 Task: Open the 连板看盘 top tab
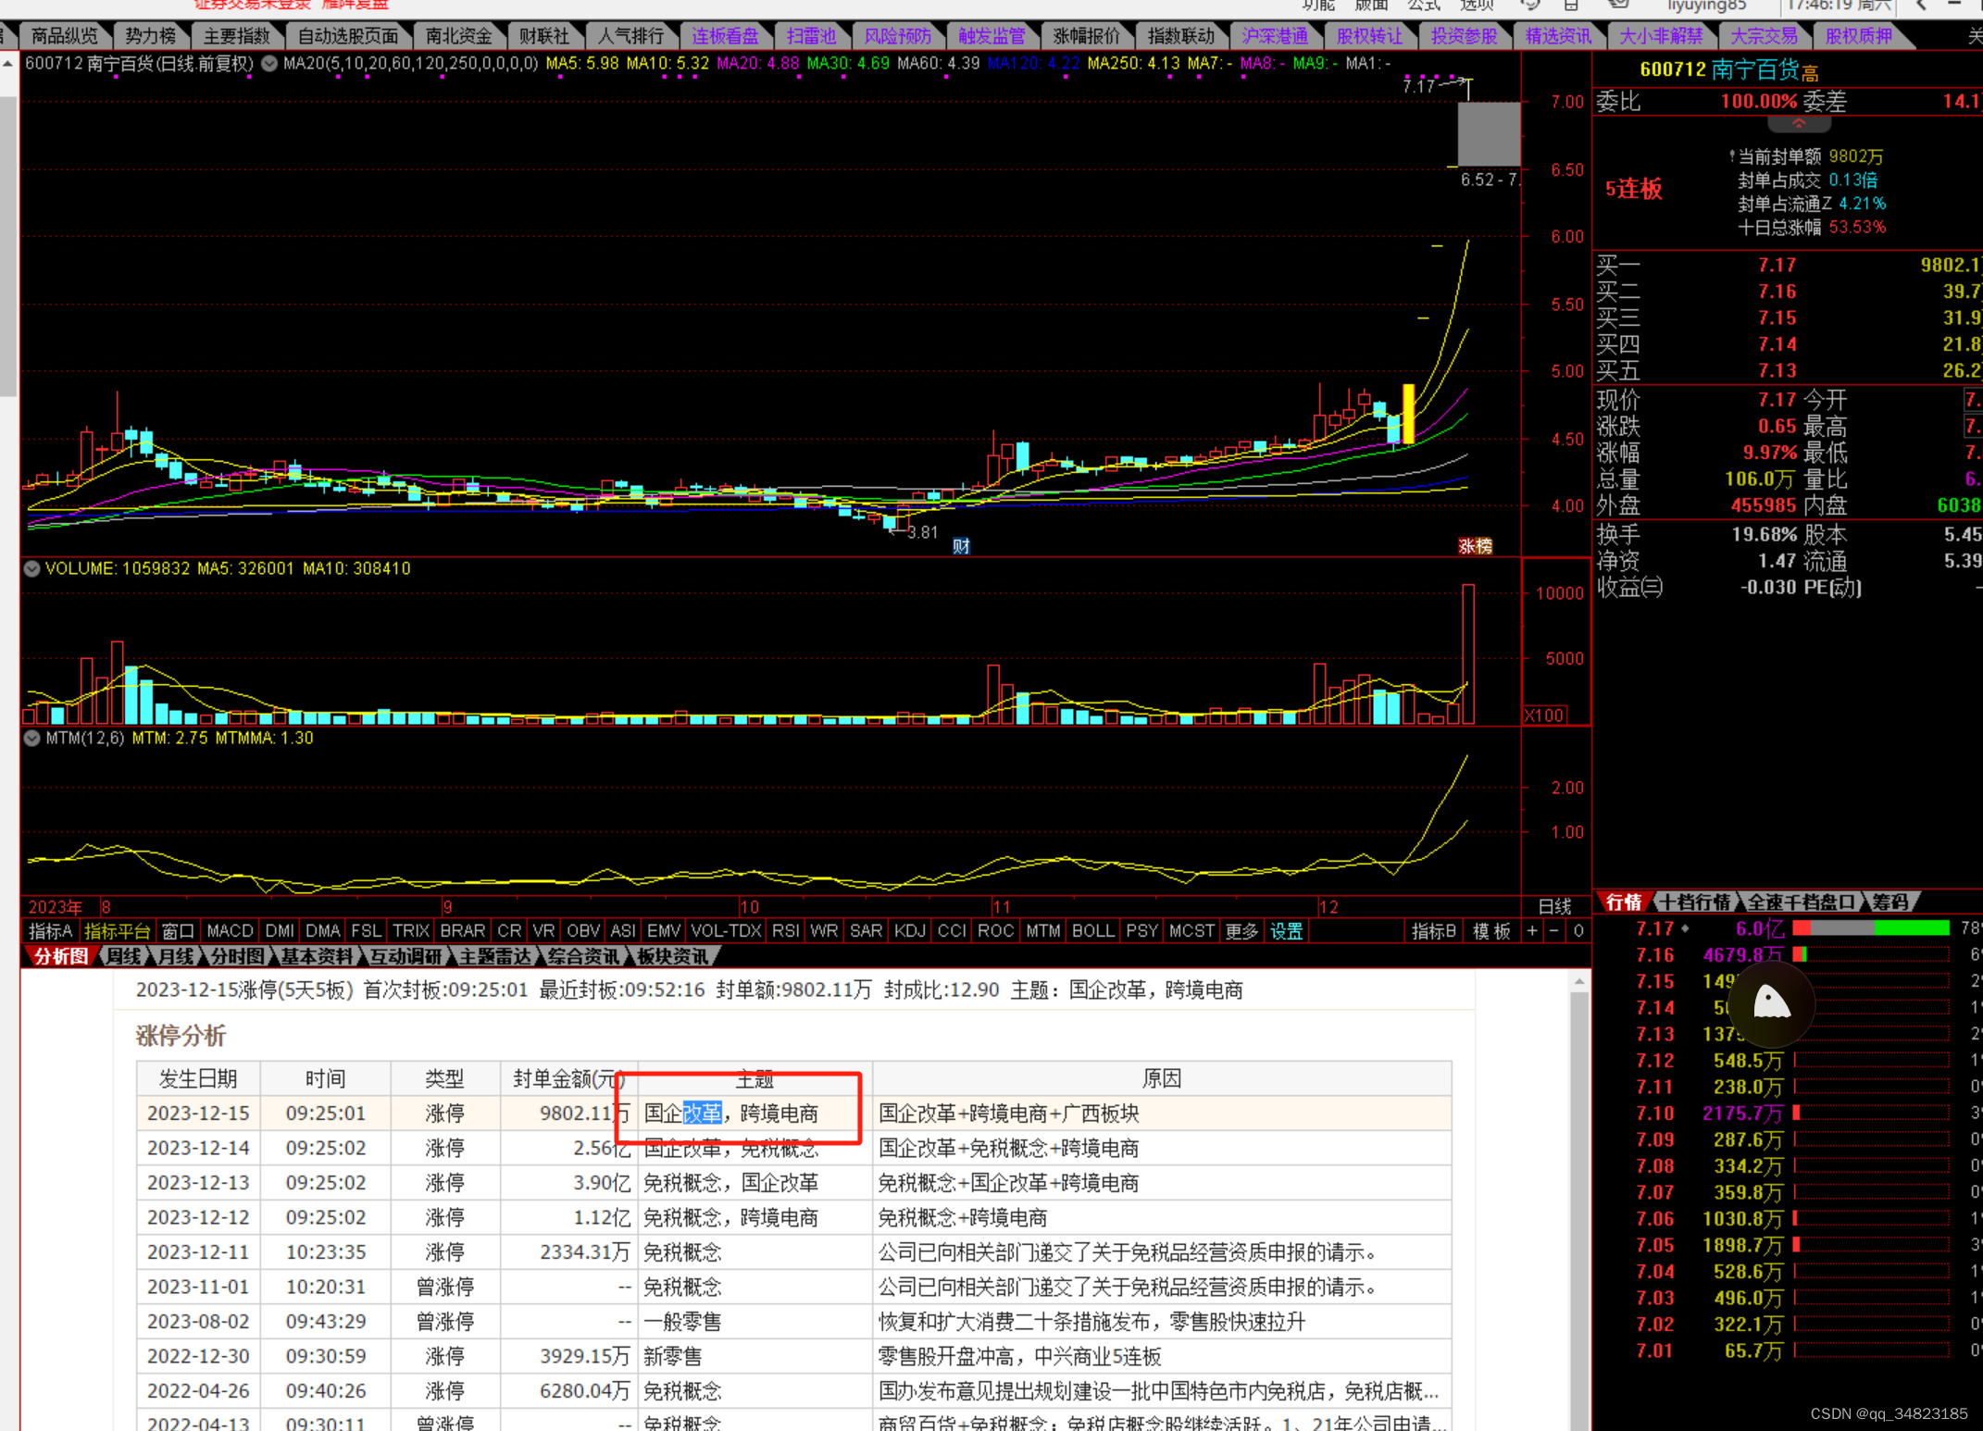pos(724,36)
